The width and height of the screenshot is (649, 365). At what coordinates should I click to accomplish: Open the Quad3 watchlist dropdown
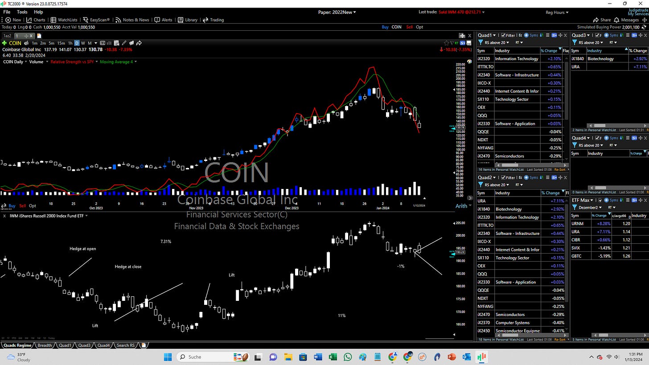click(581, 35)
